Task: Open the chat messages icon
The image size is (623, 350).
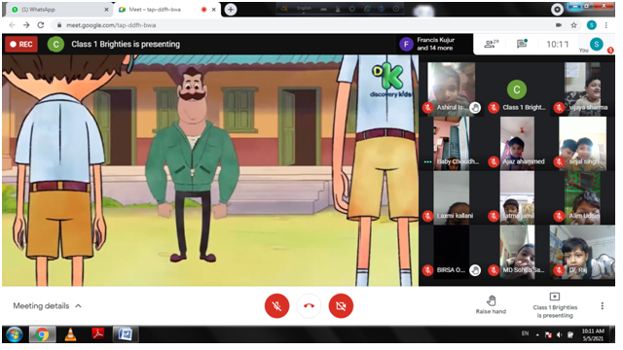Action: click(x=522, y=44)
